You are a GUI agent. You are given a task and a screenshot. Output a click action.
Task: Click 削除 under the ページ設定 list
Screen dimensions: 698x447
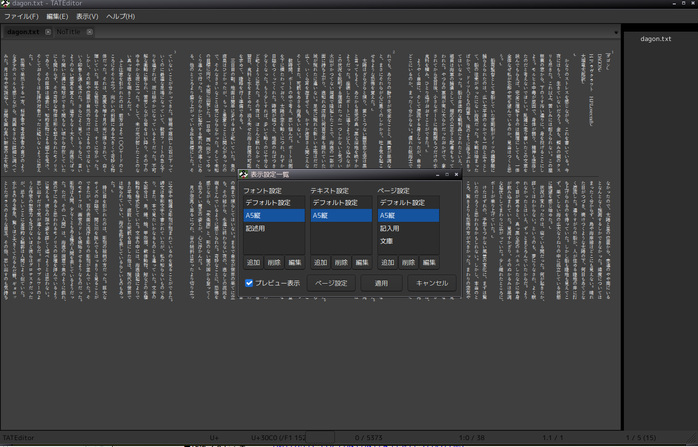(409, 262)
